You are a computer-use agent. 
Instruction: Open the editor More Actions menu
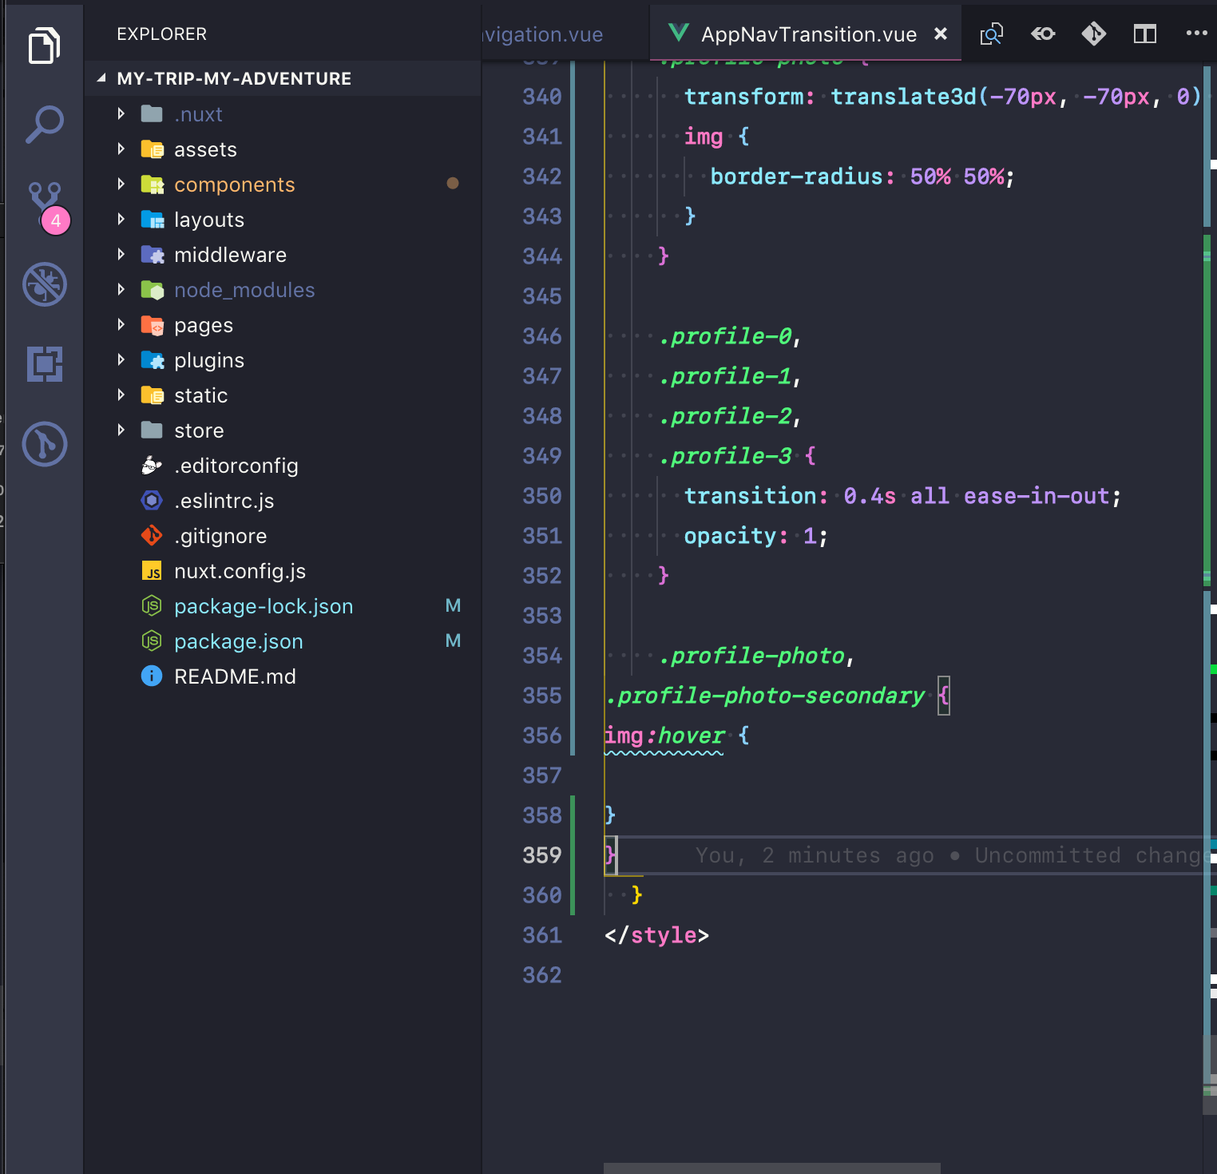[1195, 34]
